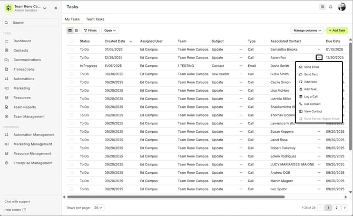Switch to the Team Tasks tab

click(x=95, y=19)
